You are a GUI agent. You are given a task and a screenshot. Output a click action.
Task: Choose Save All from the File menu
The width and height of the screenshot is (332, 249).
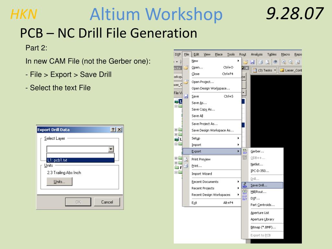tap(212, 116)
